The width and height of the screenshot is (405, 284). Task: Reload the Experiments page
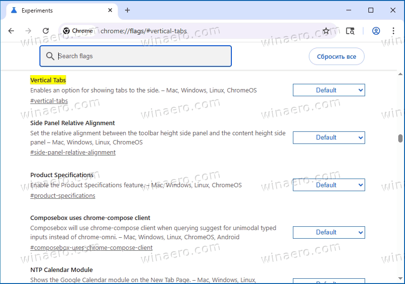[46, 30]
